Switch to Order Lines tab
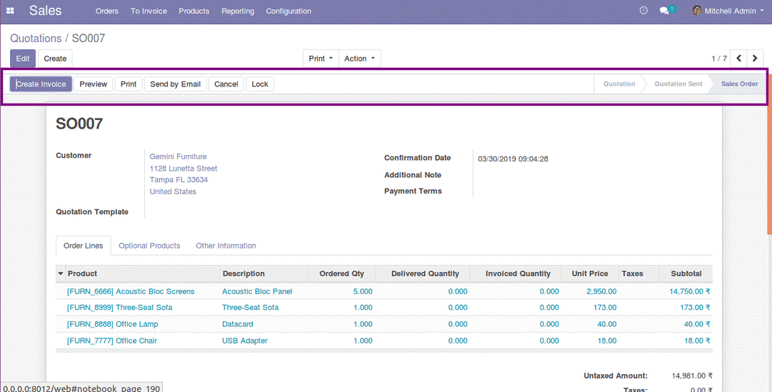Image resolution: width=772 pixels, height=392 pixels. point(84,246)
